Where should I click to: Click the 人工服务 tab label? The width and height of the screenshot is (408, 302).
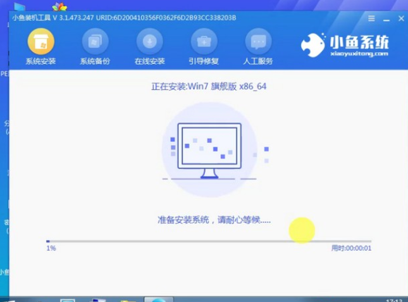(258, 61)
